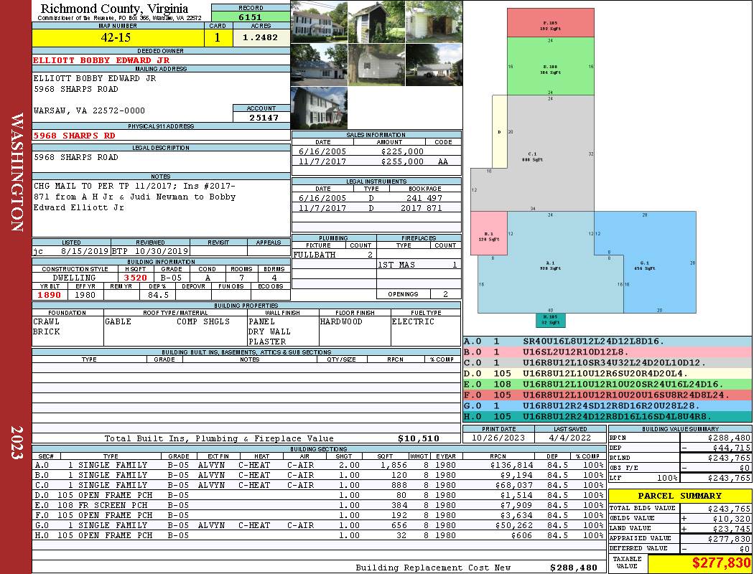Click the E.0 sketch code legend row
The width and height of the screenshot is (754, 574).
pos(608,385)
